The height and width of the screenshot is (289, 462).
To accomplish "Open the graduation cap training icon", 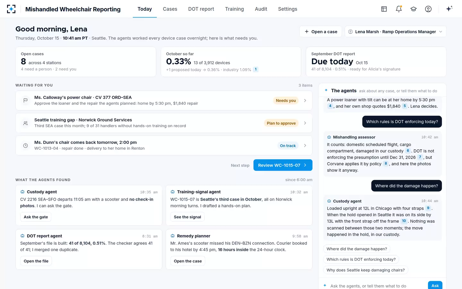I will point(414,9).
